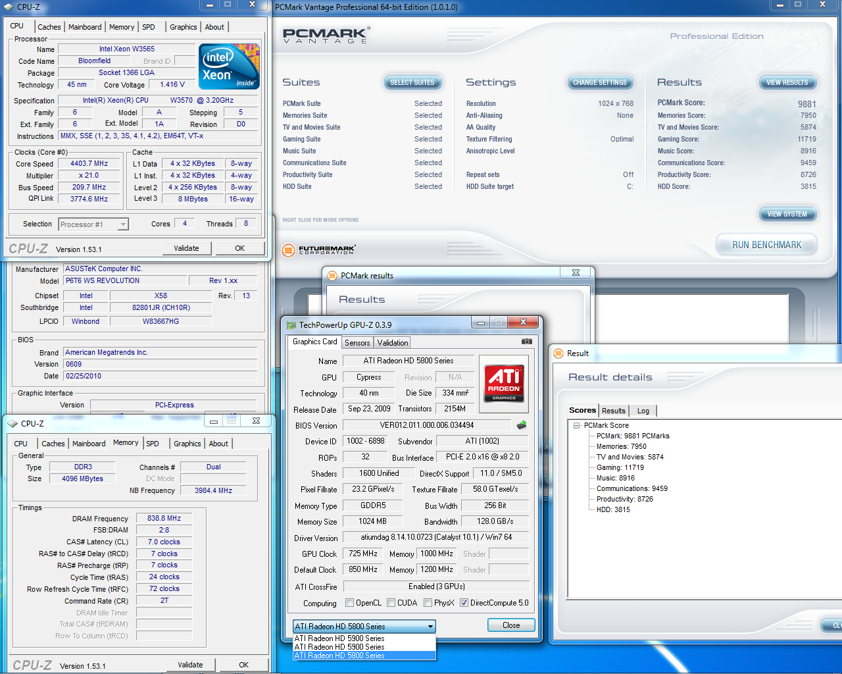This screenshot has height=674, width=842.
Task: Select 'Productivity: 8726' tree row
Action: click(x=625, y=499)
